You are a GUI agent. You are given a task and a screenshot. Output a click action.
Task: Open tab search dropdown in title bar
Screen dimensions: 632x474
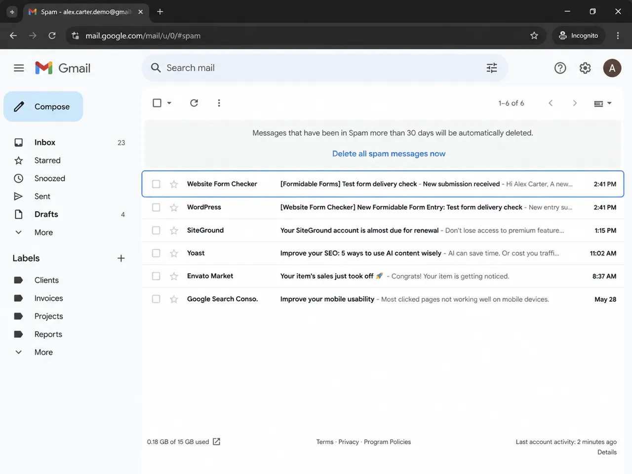click(12, 12)
